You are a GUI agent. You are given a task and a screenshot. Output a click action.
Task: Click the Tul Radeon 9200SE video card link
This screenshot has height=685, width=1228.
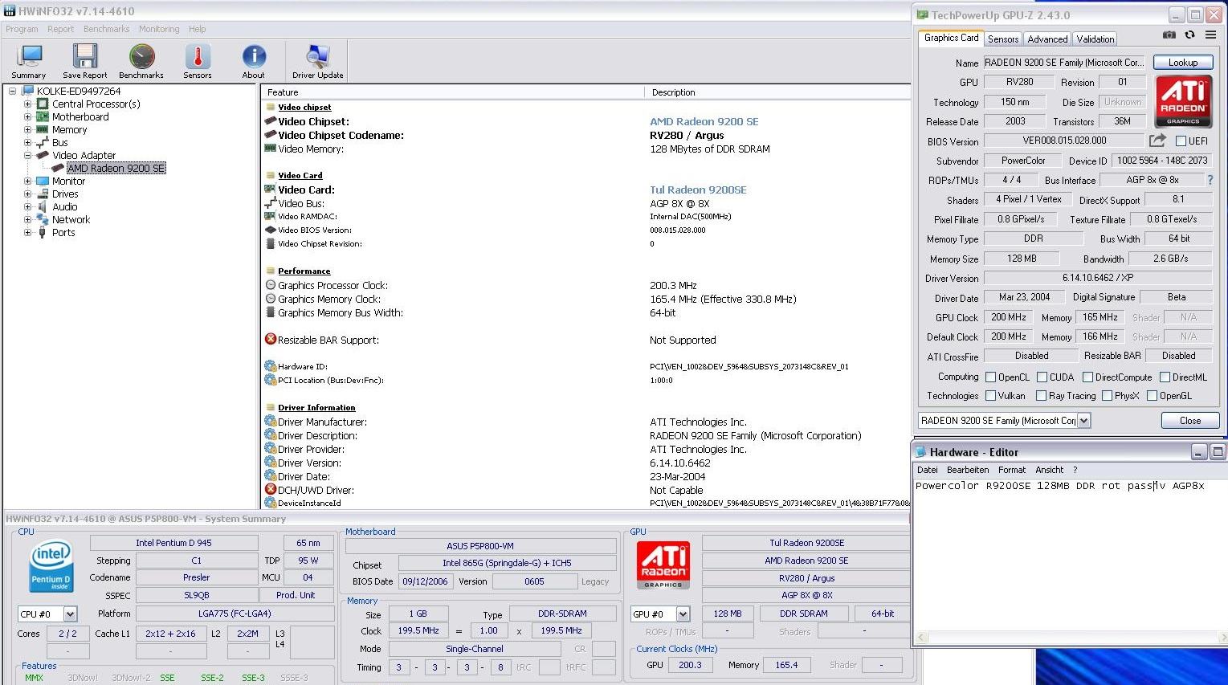(x=698, y=190)
